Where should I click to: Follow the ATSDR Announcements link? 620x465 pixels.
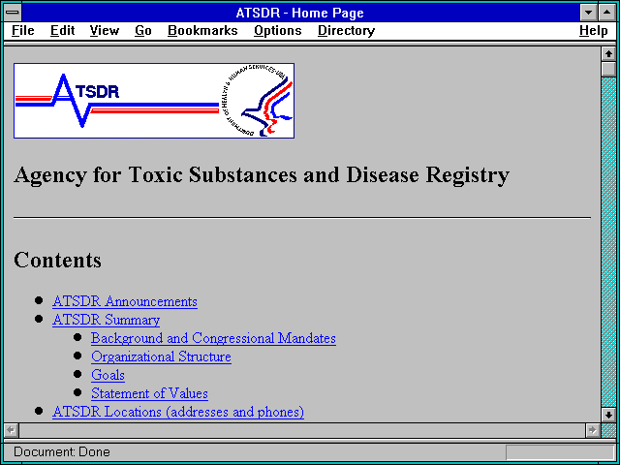click(125, 301)
